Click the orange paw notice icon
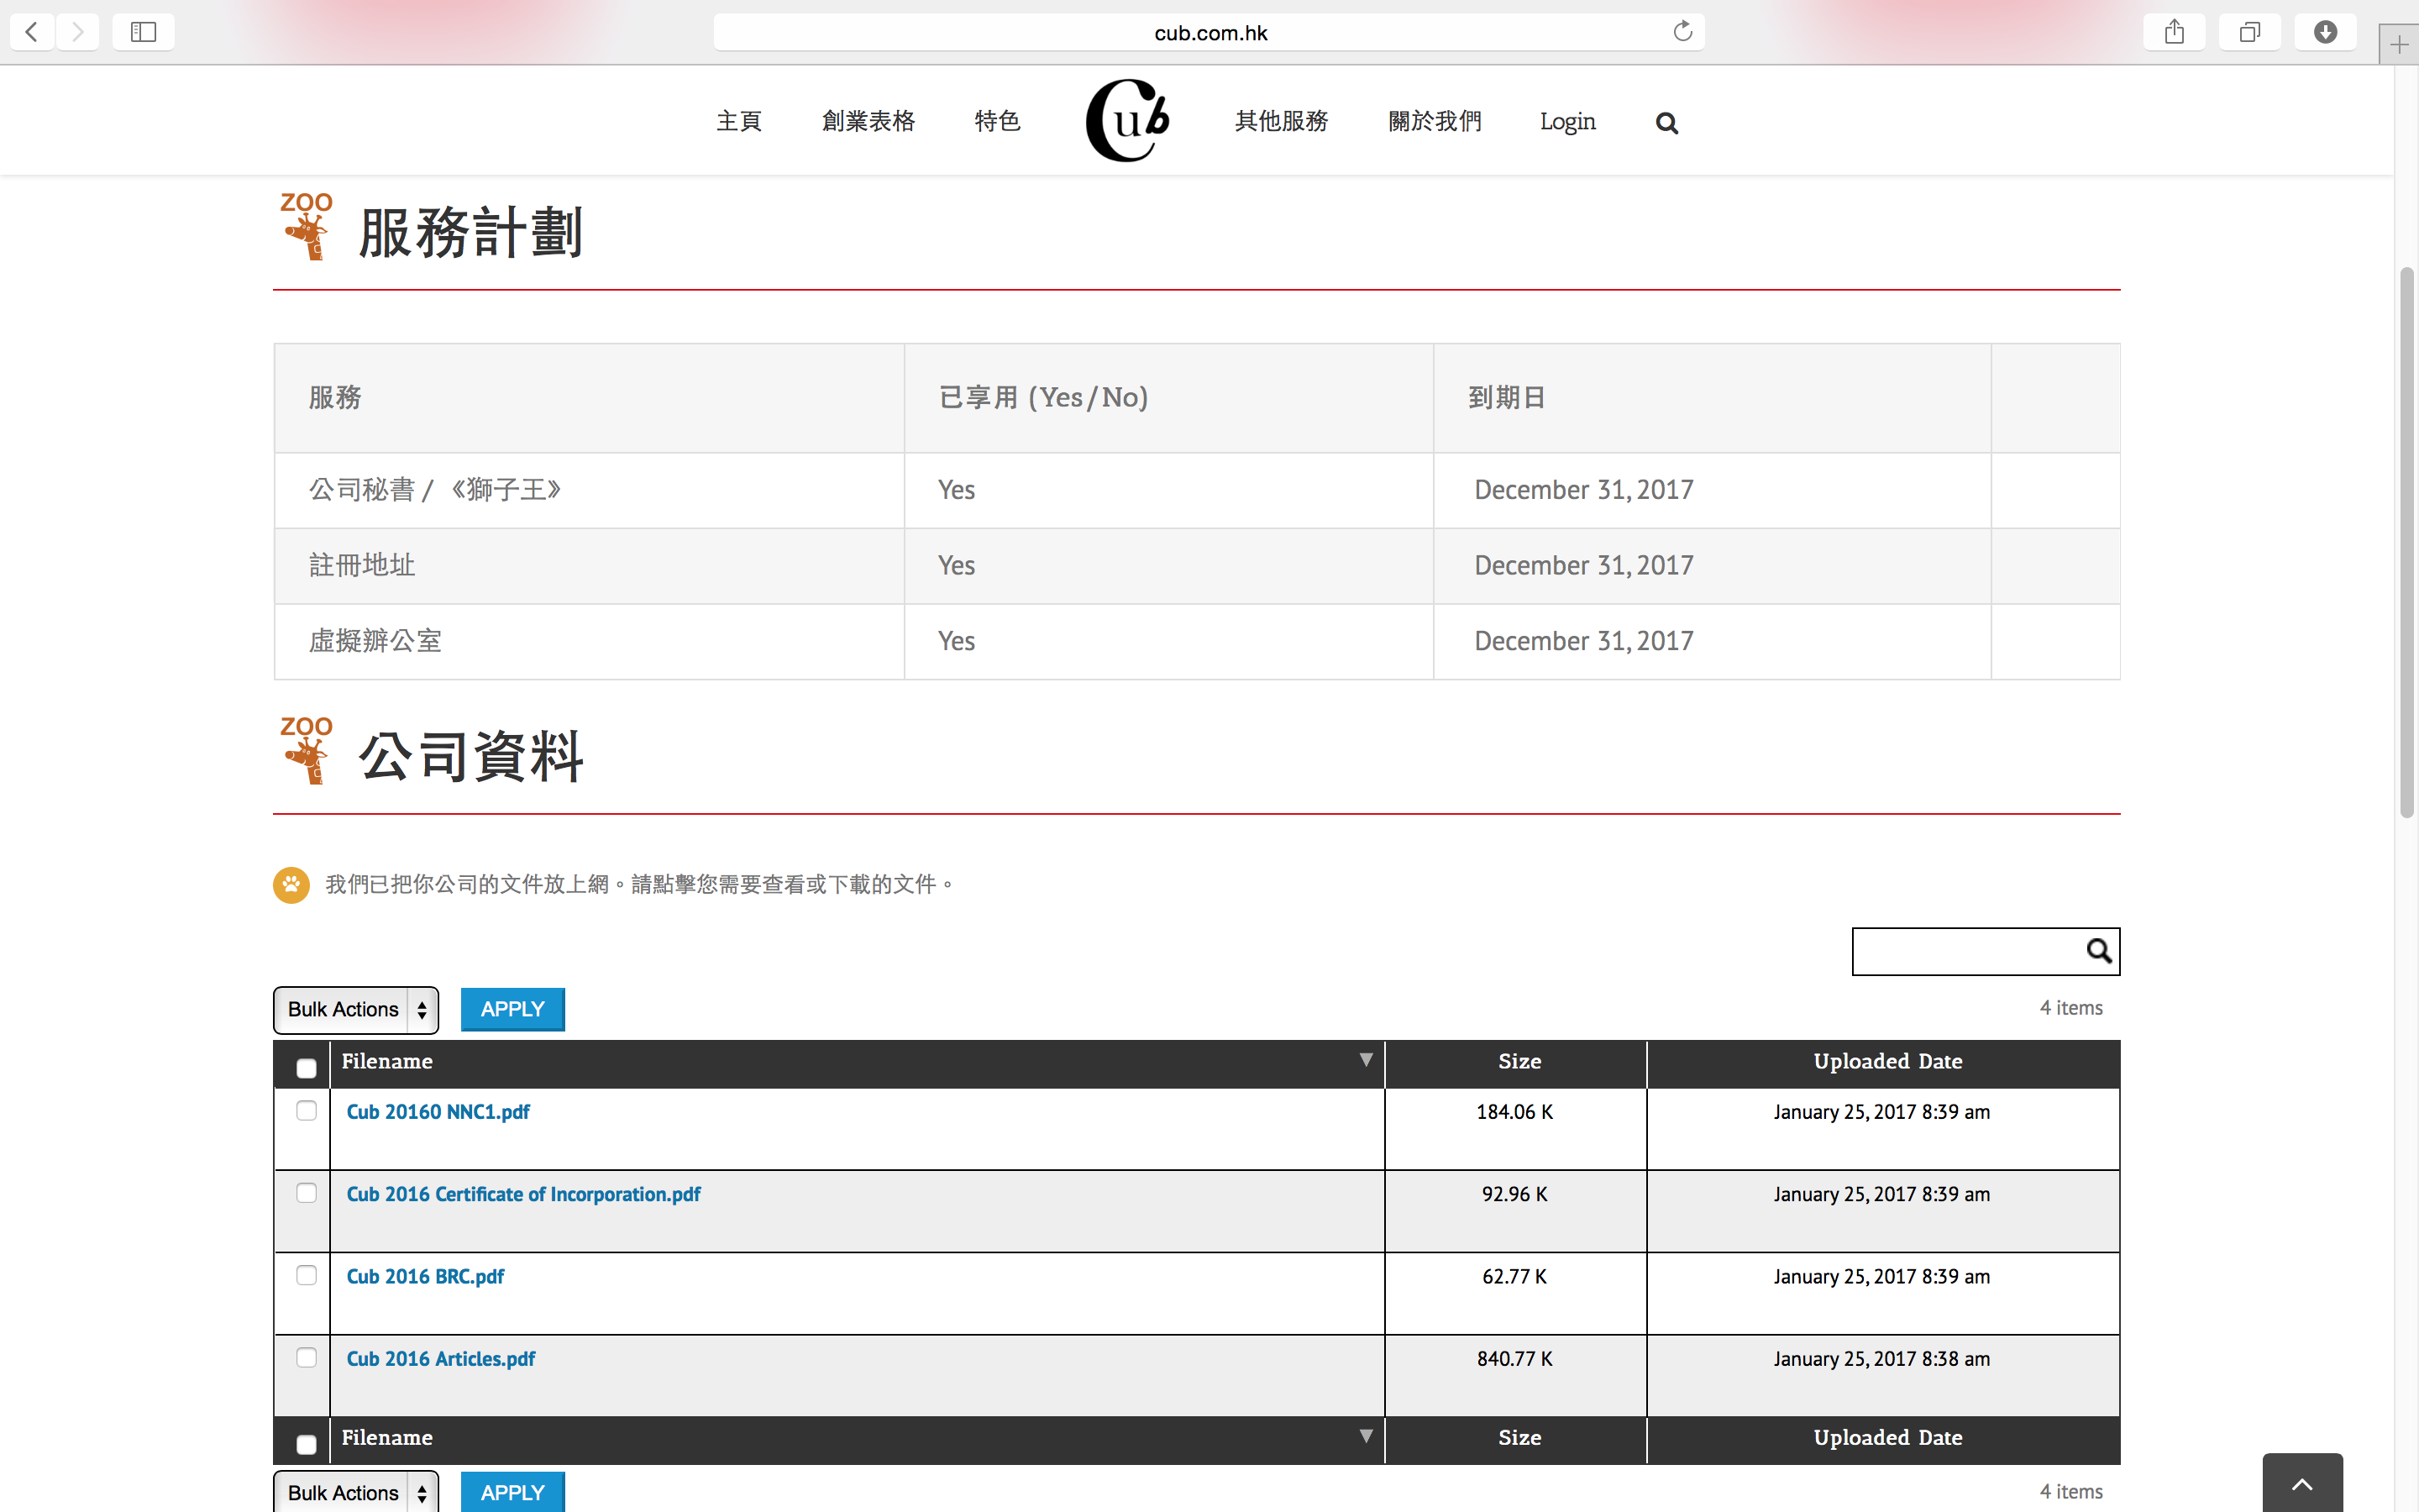Viewport: 2419px width, 1512px height. [x=291, y=884]
